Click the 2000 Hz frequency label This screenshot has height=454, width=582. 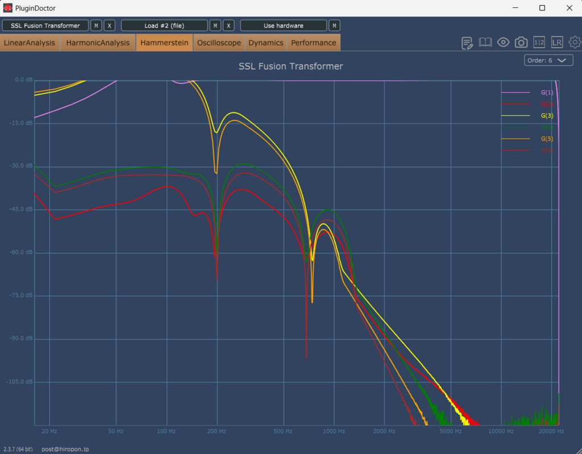click(x=384, y=431)
